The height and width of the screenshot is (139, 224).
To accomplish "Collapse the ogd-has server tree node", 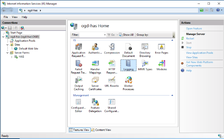I will coord(3,37).
